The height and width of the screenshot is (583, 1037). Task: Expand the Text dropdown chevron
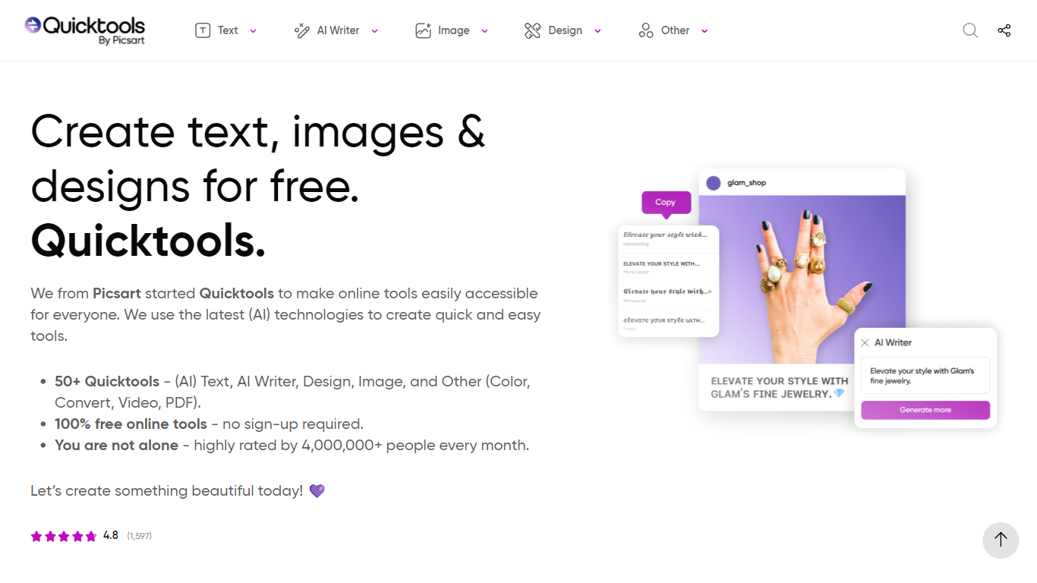click(254, 31)
